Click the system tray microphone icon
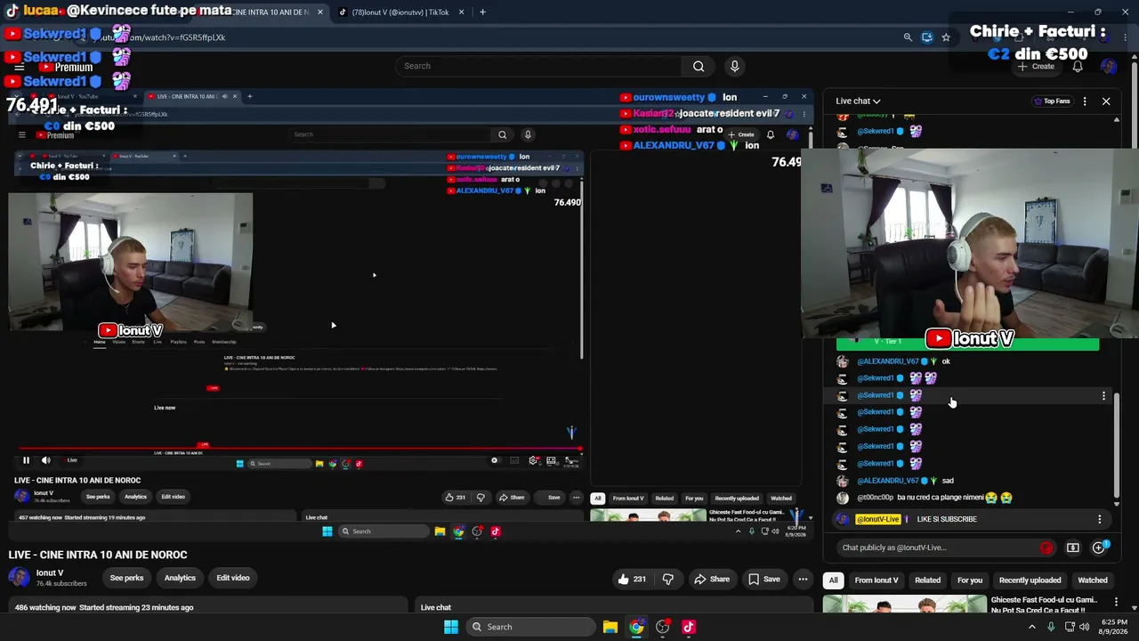The image size is (1139, 641). coord(1051,627)
